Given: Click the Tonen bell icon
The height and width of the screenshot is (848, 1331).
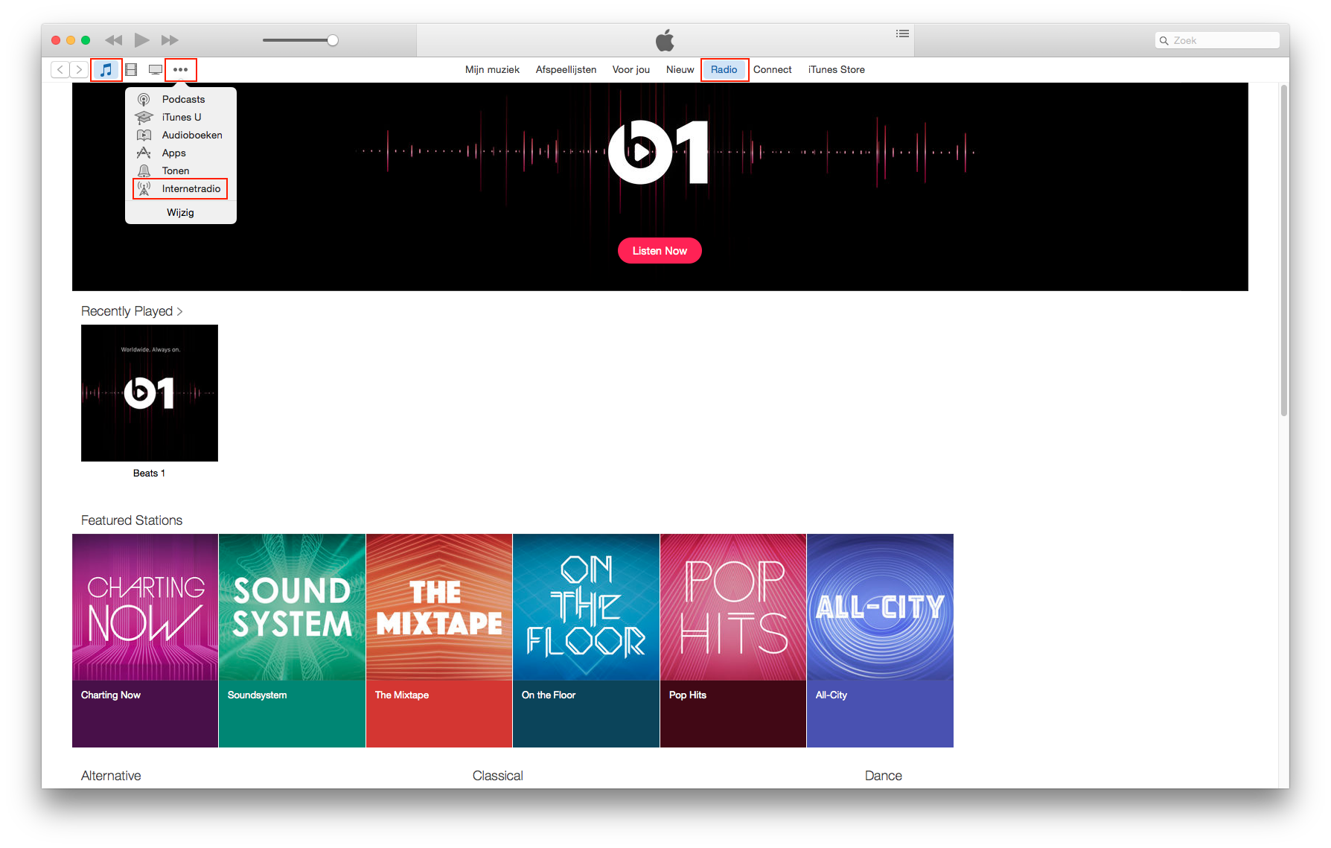Looking at the screenshot, I should tap(144, 170).
